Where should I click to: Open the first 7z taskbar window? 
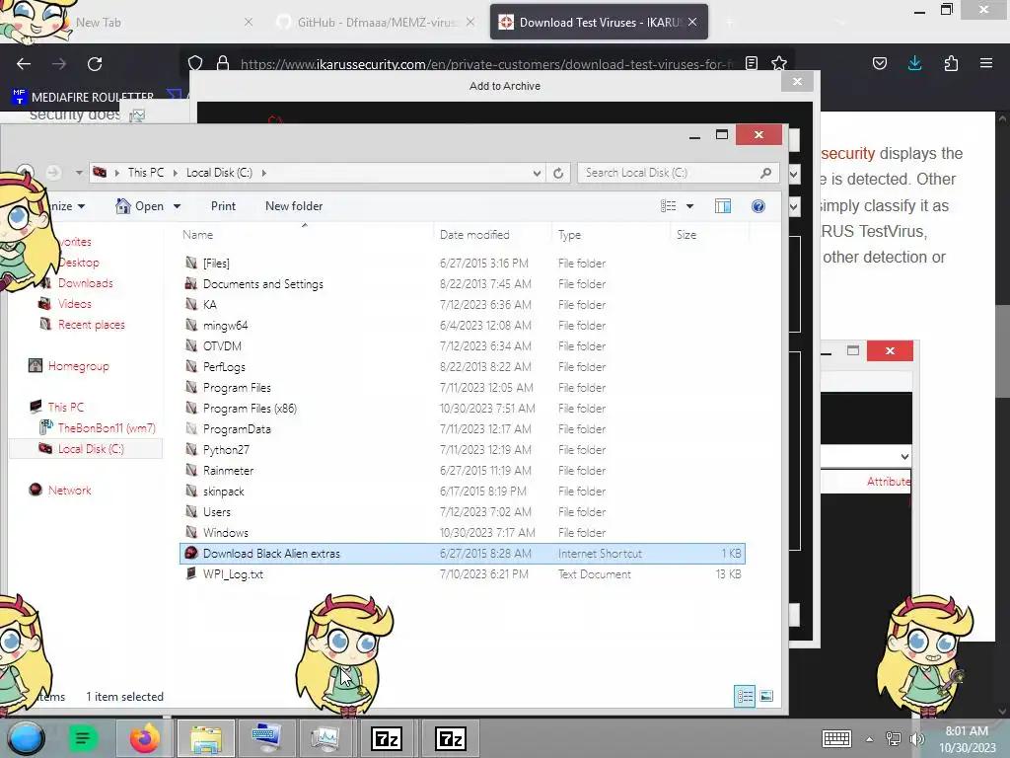click(x=387, y=738)
